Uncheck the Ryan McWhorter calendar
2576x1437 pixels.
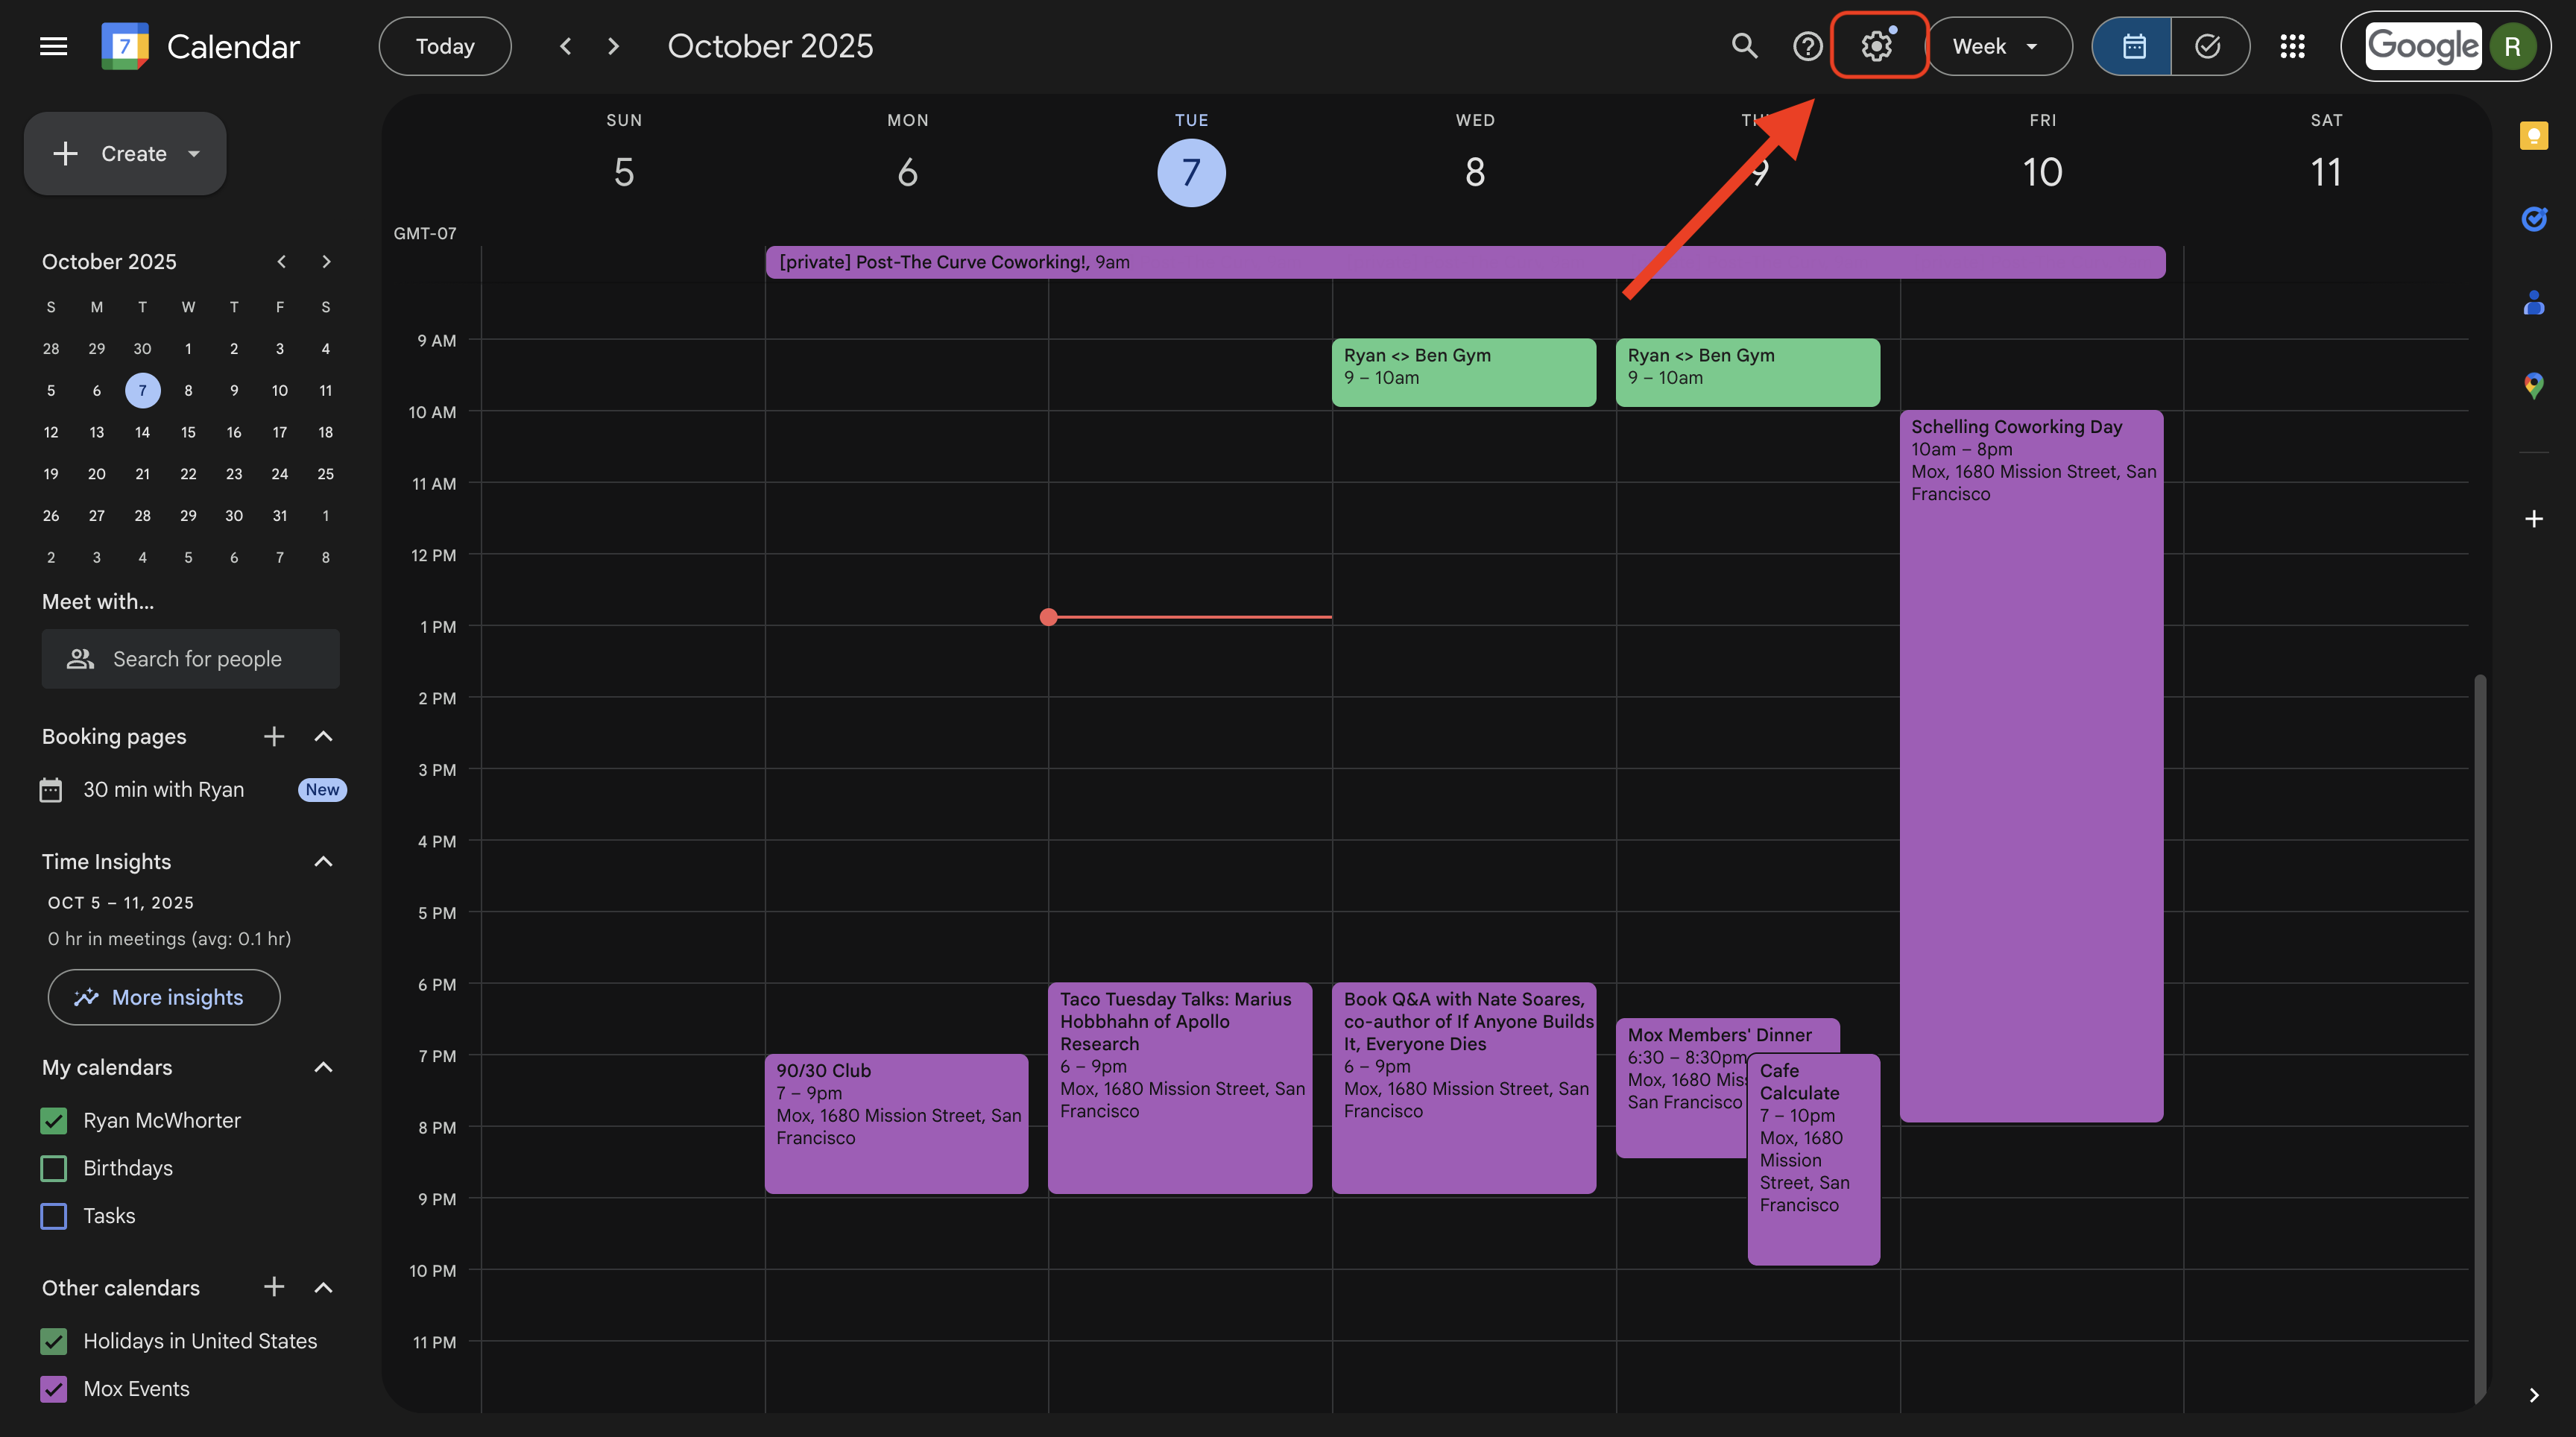pyautogui.click(x=54, y=1121)
